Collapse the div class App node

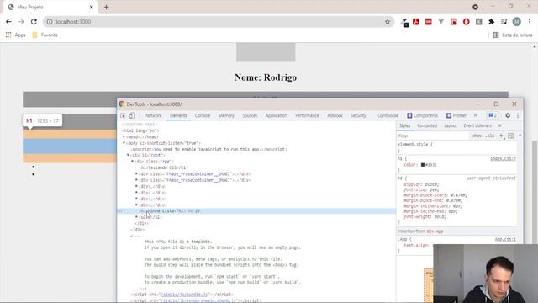click(x=133, y=162)
